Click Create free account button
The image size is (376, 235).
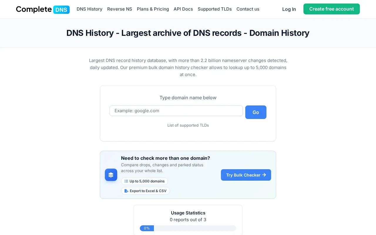[x=332, y=9]
